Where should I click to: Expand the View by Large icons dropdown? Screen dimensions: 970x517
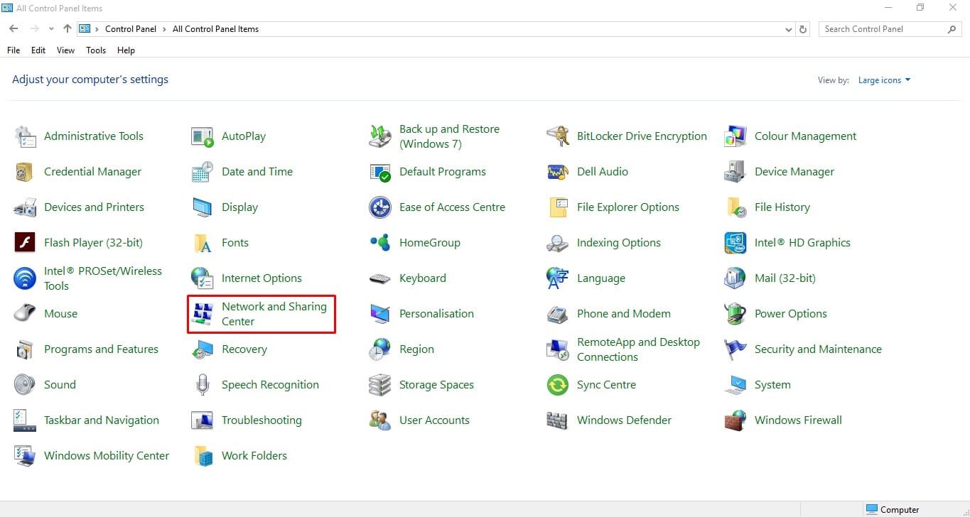(x=884, y=80)
